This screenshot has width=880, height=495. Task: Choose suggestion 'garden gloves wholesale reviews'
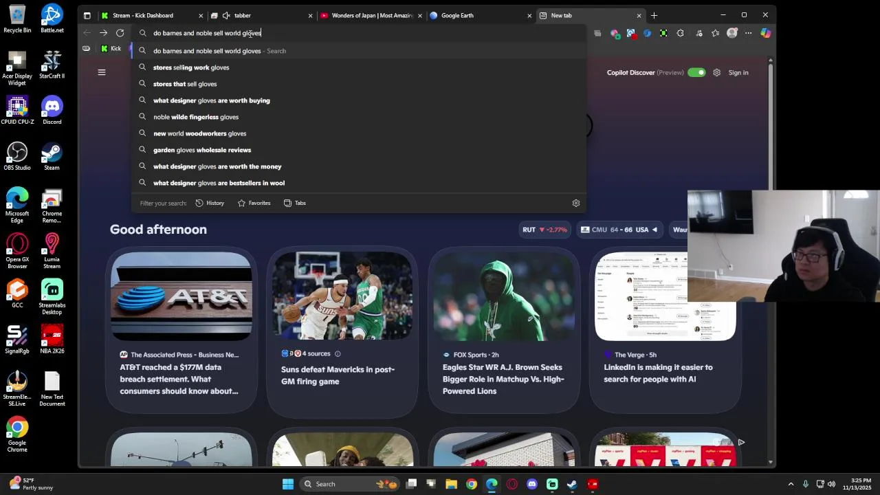click(358, 150)
